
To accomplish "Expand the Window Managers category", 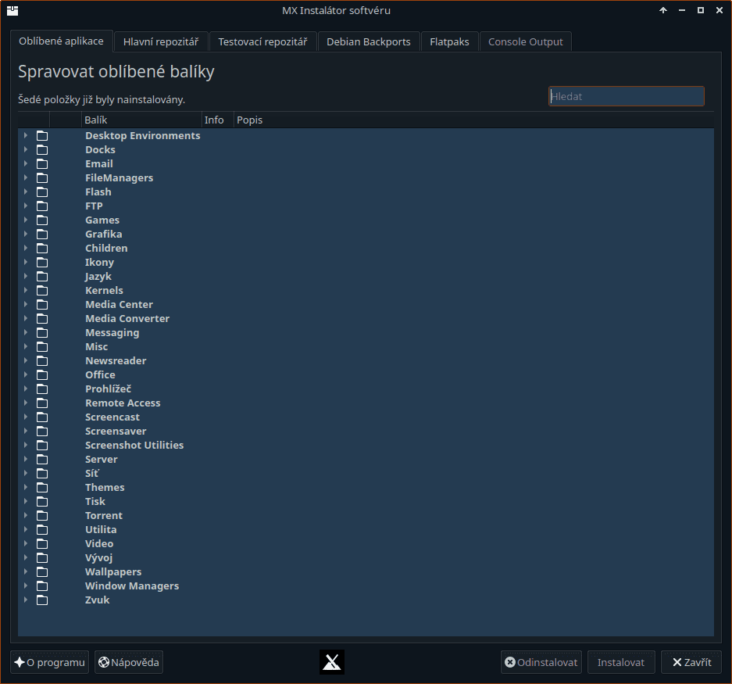I will pyautogui.click(x=24, y=586).
